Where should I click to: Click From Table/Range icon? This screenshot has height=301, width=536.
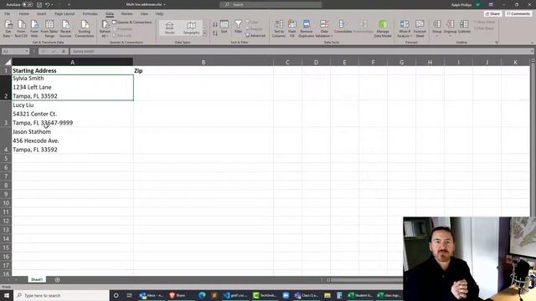[49, 28]
